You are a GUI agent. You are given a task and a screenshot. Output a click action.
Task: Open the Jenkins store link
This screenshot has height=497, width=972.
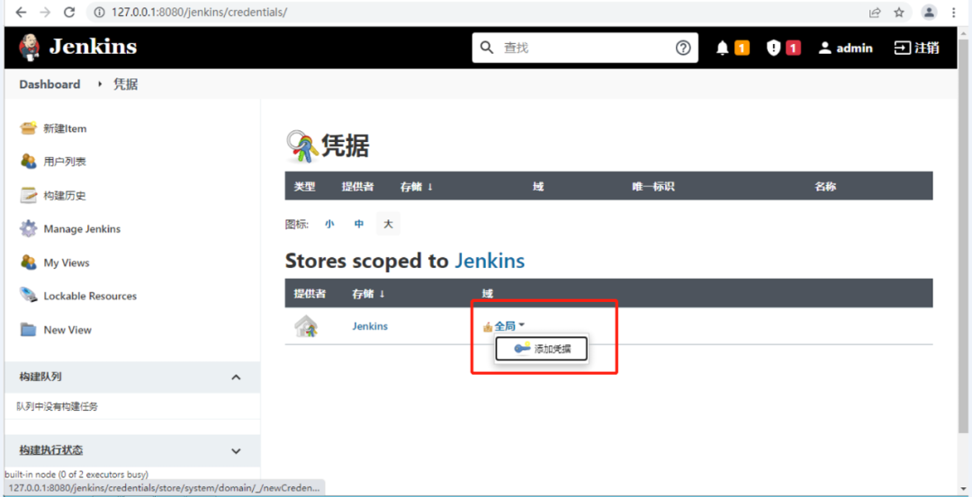[x=370, y=326]
